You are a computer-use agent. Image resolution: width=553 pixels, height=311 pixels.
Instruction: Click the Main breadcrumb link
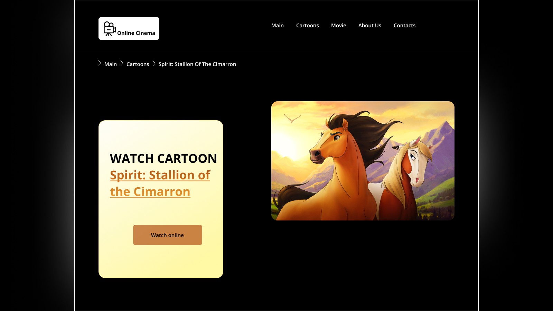pos(111,64)
